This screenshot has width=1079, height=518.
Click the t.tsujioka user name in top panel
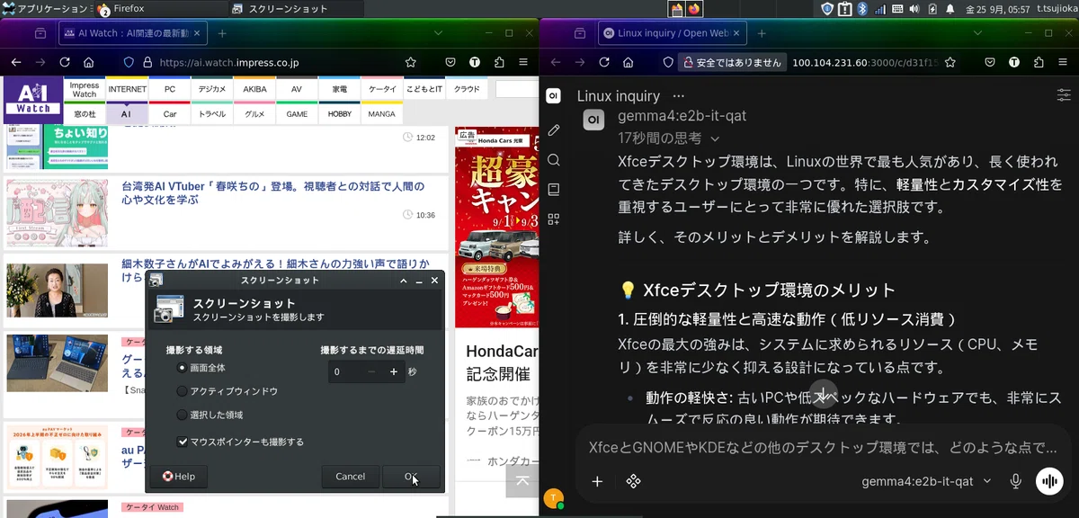point(1057,9)
